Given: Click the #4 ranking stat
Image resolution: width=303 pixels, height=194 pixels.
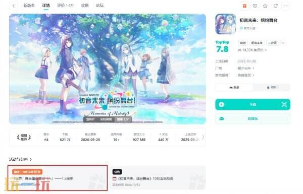Looking at the screenshot, I should coord(46,137).
